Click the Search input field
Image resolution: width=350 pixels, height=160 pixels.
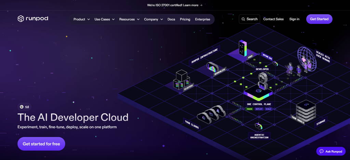click(249, 19)
